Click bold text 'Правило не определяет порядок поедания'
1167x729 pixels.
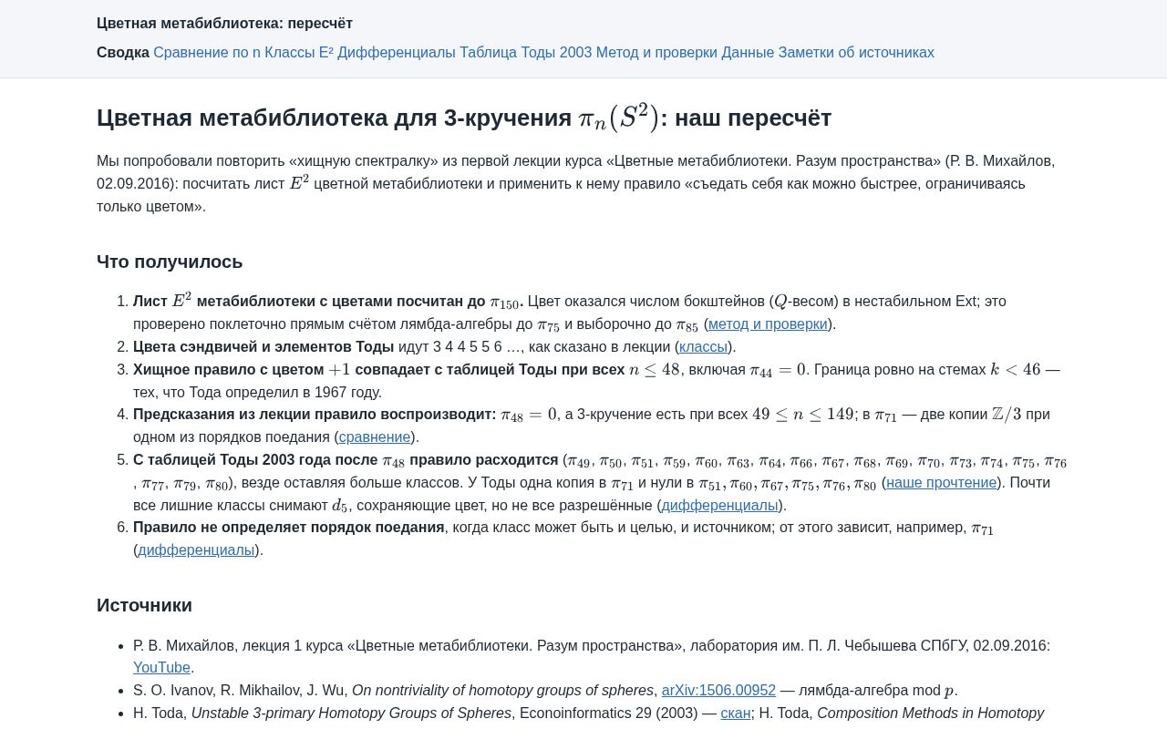click(x=289, y=528)
